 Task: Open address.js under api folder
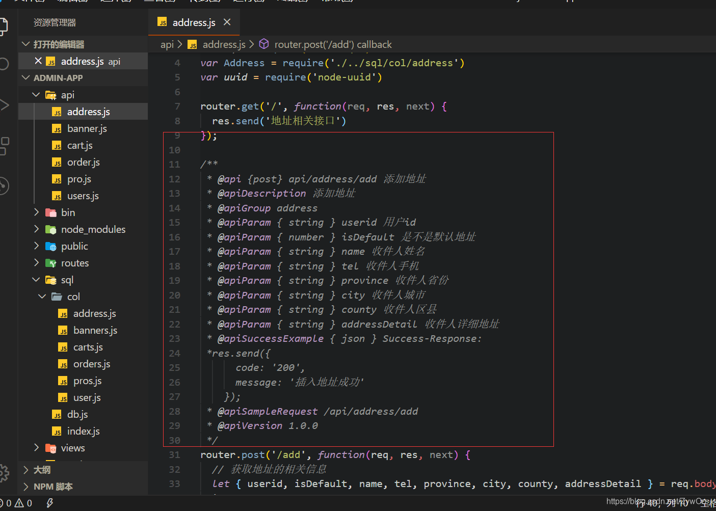(83, 112)
